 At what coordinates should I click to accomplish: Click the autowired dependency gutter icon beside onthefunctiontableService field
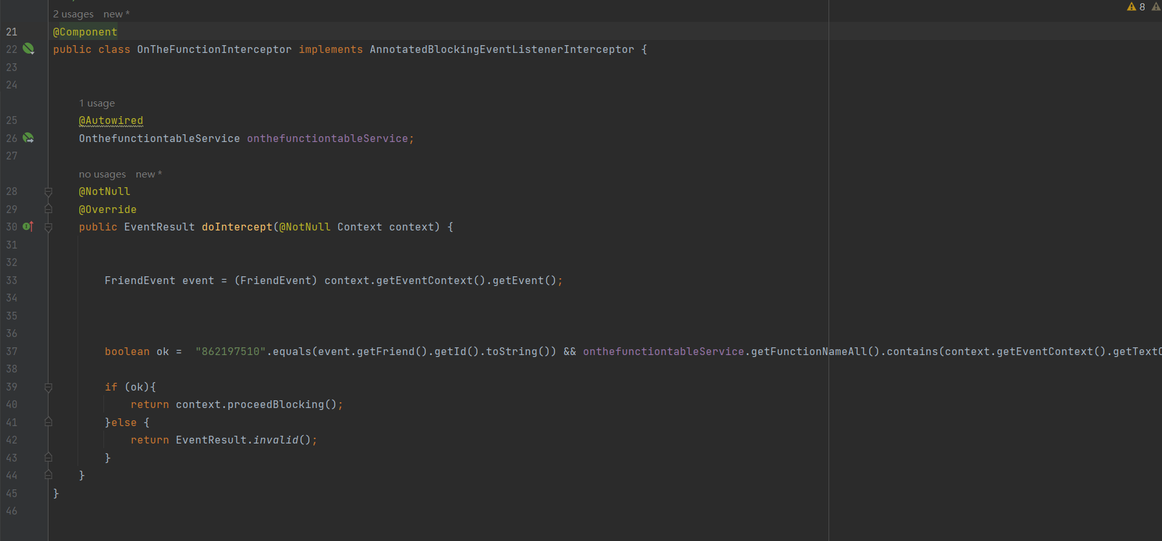(x=28, y=138)
